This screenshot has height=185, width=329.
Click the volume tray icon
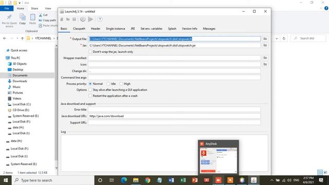(289, 180)
